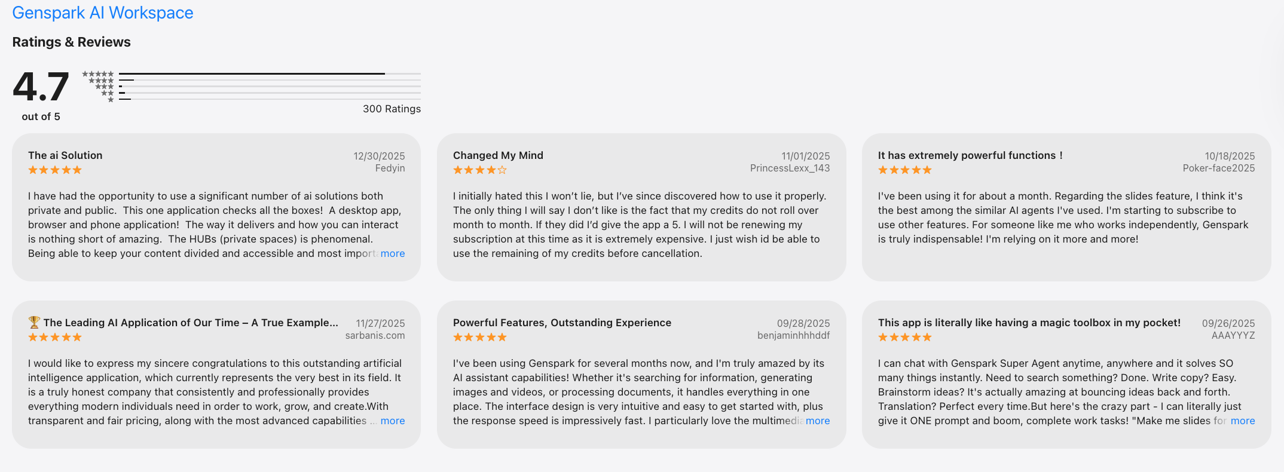Screen dimensions: 1284x472
Task: Expand the sarbanis.com review via 'more'
Action: [x=393, y=421]
